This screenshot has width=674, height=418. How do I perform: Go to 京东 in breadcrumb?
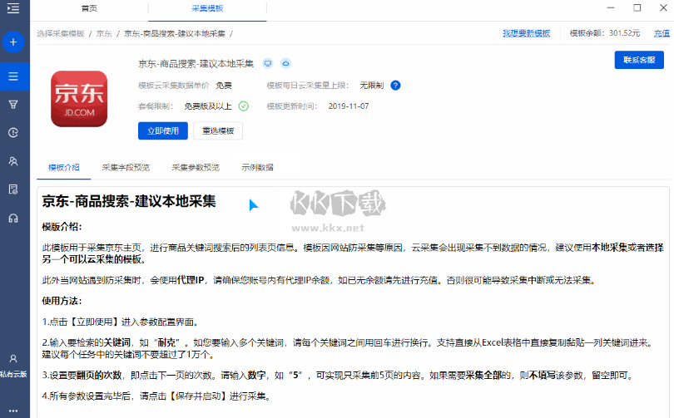[x=104, y=33]
